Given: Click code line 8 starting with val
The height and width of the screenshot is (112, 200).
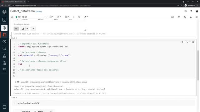Looking at the screenshot, I should pos(20,64).
